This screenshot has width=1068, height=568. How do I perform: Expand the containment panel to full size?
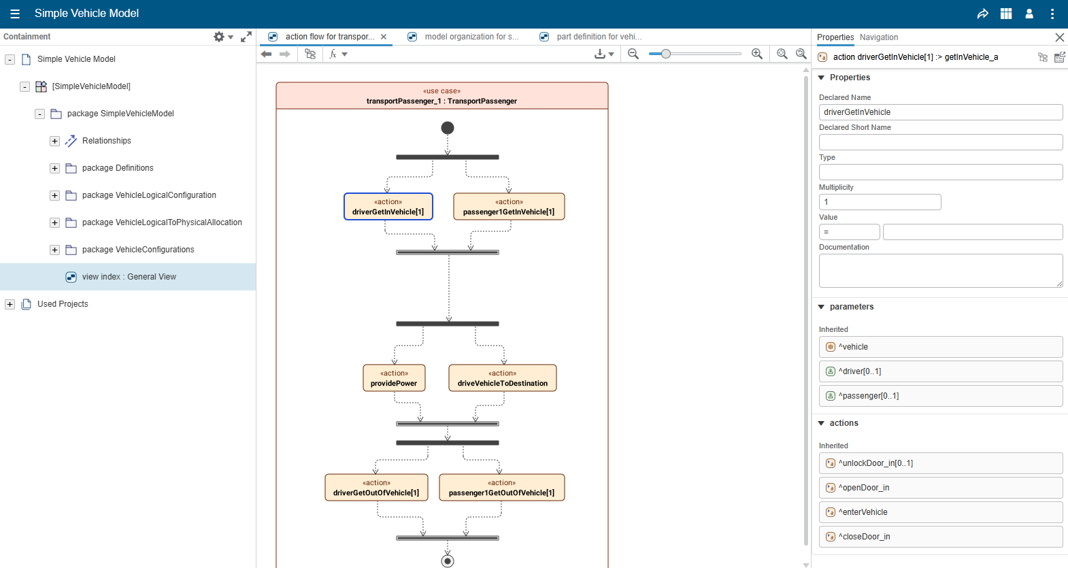click(246, 37)
